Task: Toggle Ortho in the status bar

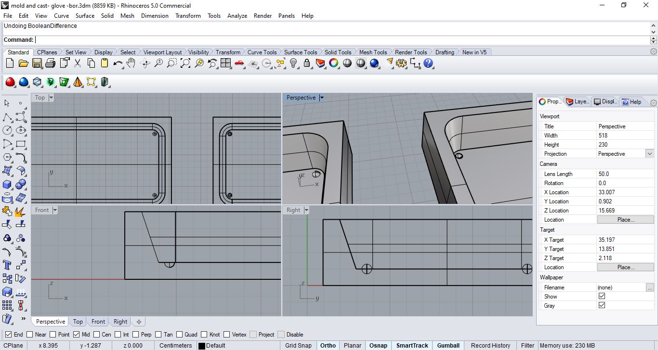Action: point(328,345)
